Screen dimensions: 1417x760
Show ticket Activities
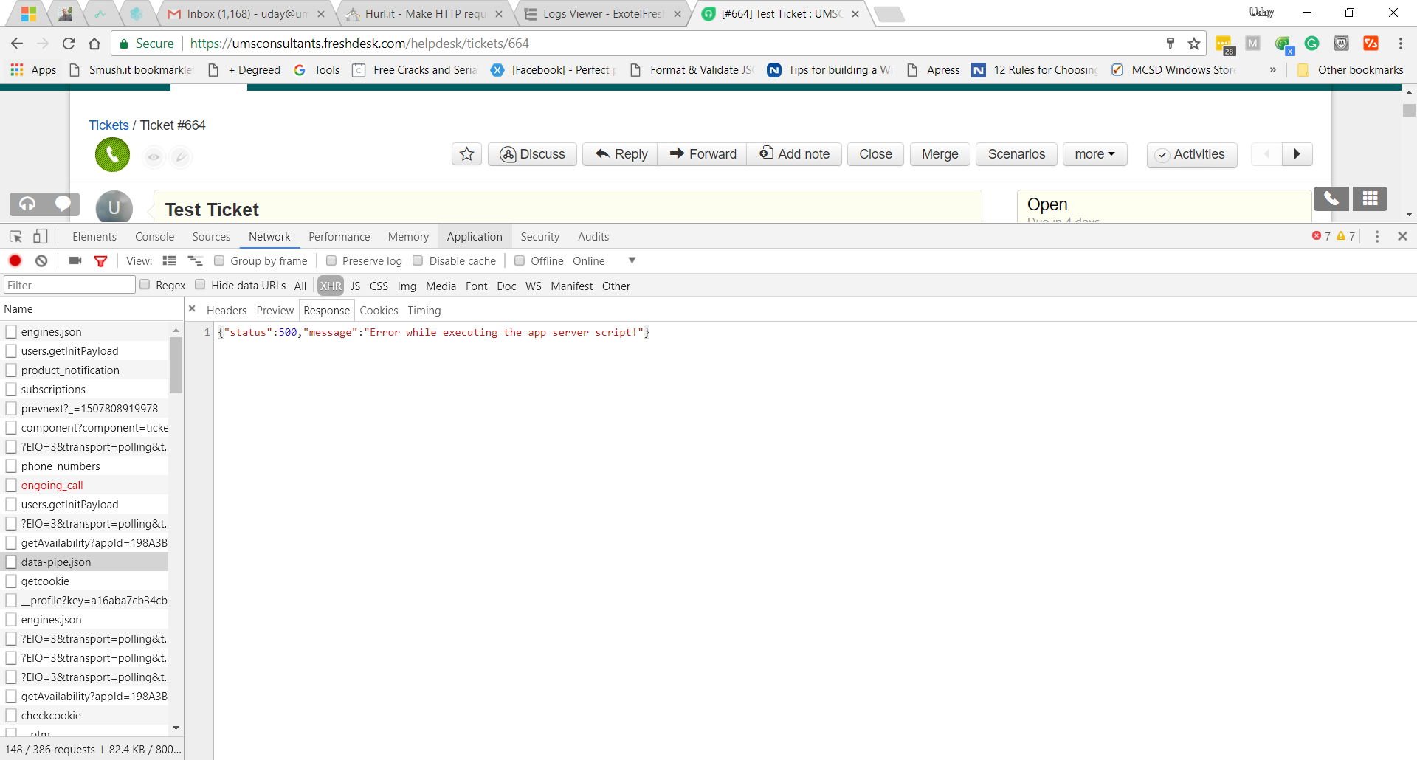(x=1192, y=154)
